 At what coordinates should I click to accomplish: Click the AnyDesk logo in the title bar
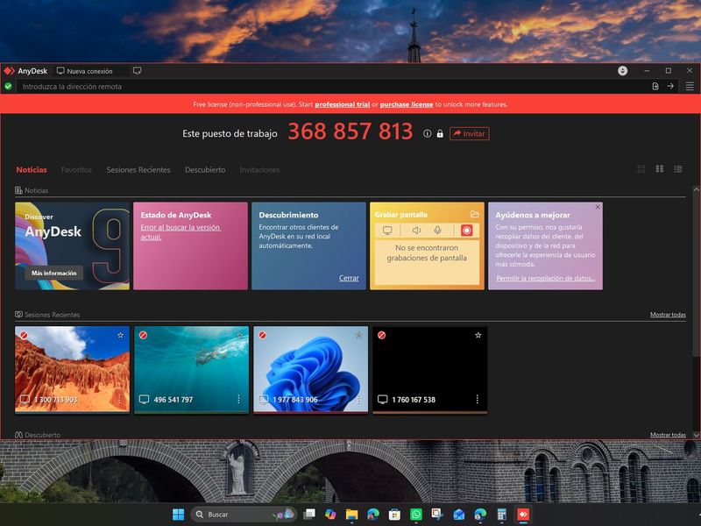pos(10,71)
